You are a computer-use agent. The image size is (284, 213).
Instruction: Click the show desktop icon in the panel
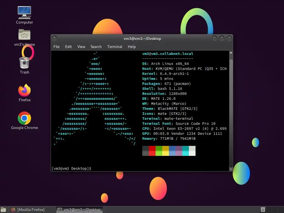(3, 210)
